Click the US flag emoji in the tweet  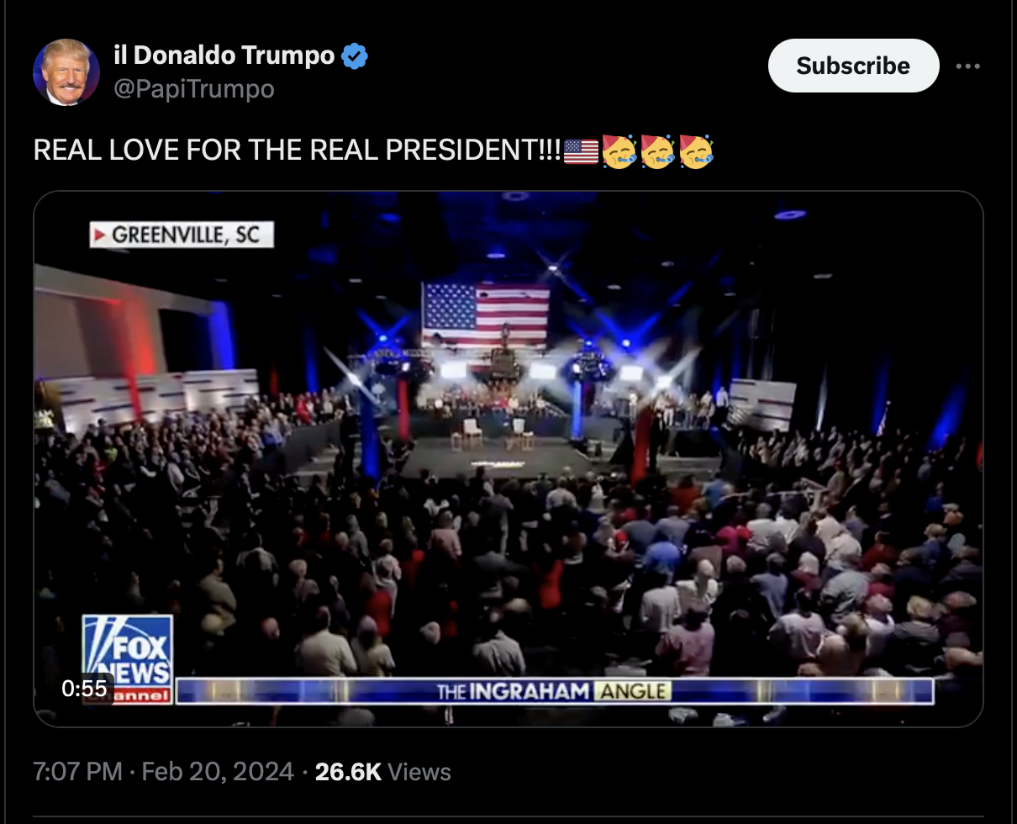[581, 151]
